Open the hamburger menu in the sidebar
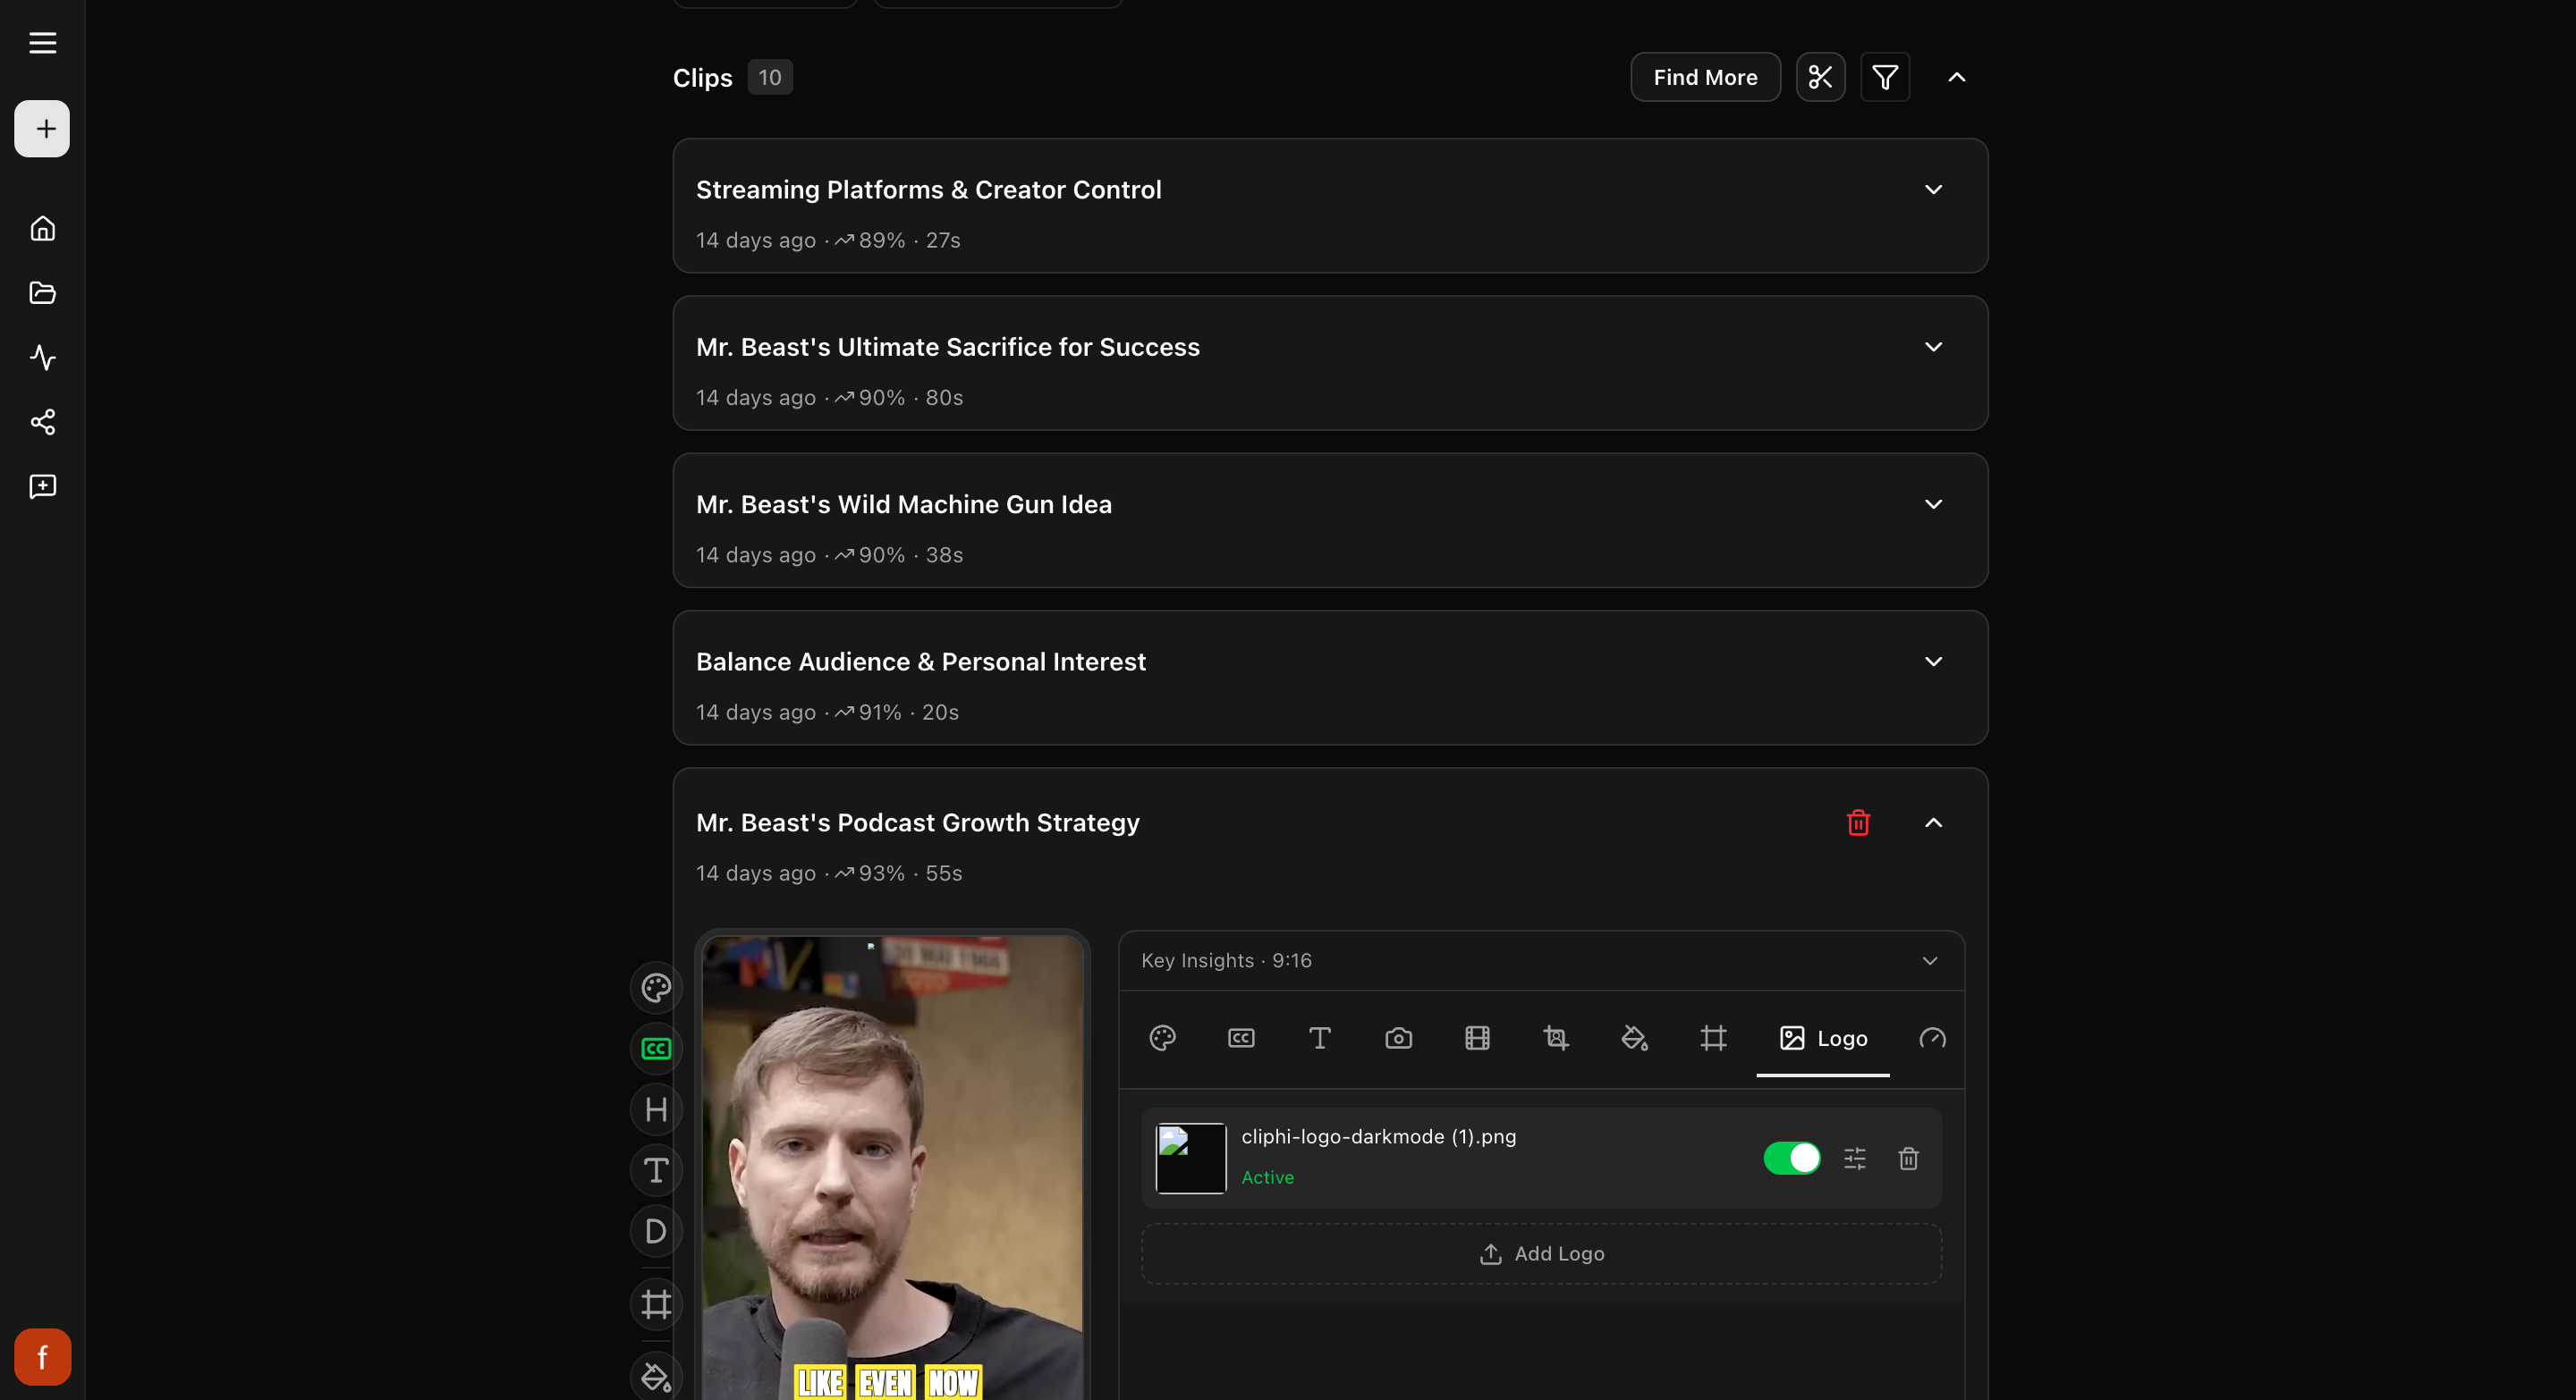 tap(42, 43)
